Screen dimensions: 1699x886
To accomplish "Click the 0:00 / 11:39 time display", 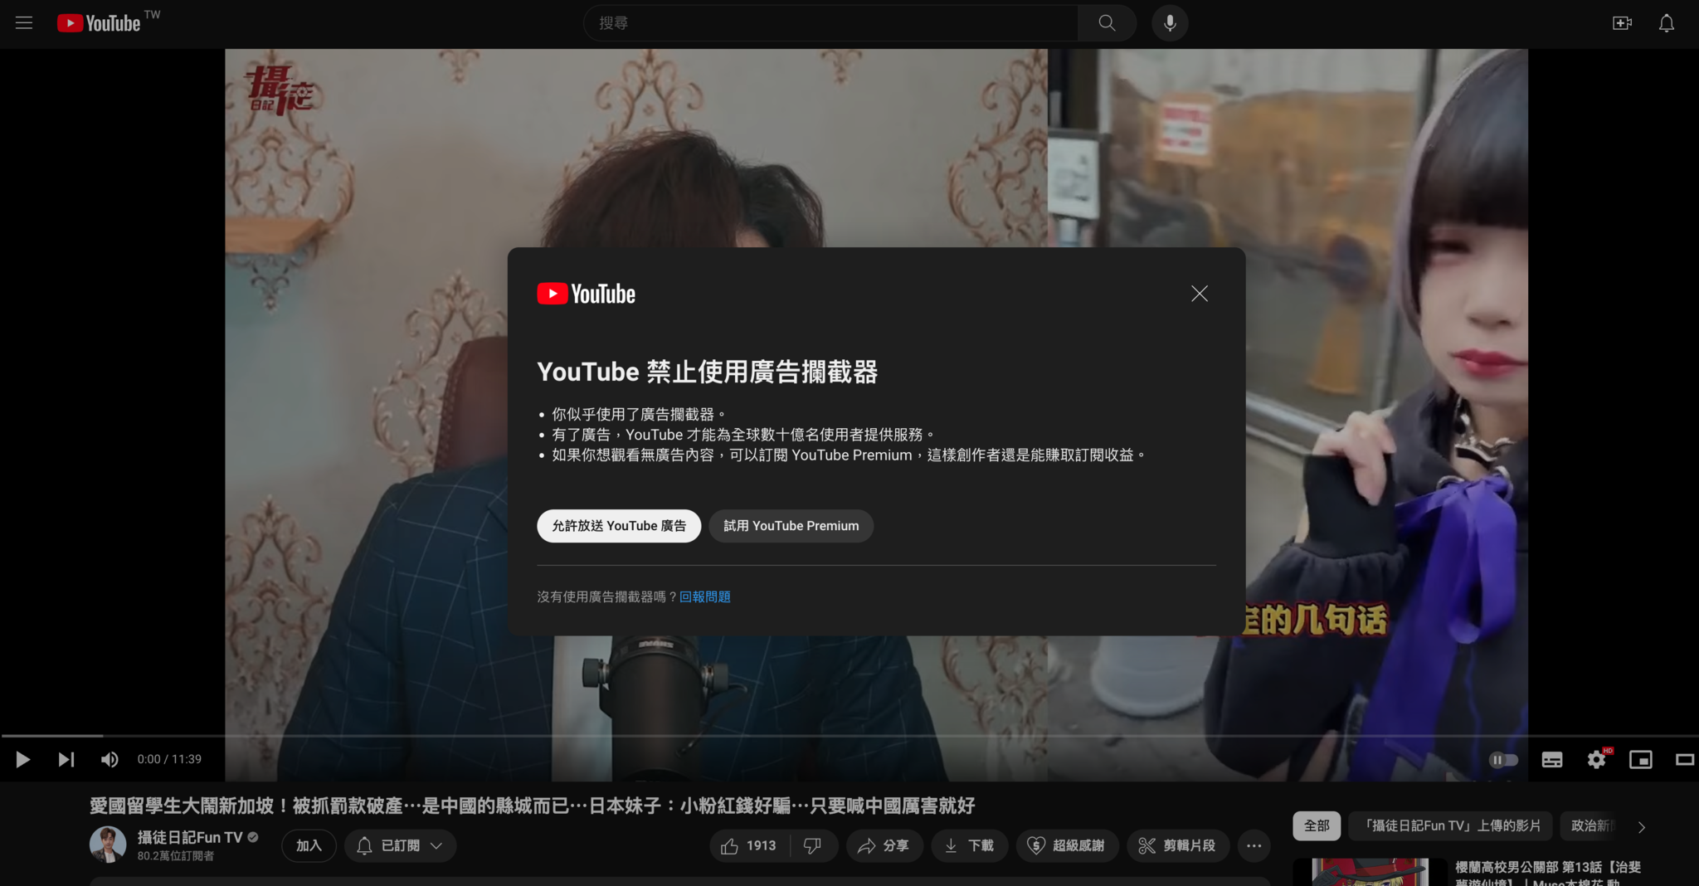I will [169, 759].
